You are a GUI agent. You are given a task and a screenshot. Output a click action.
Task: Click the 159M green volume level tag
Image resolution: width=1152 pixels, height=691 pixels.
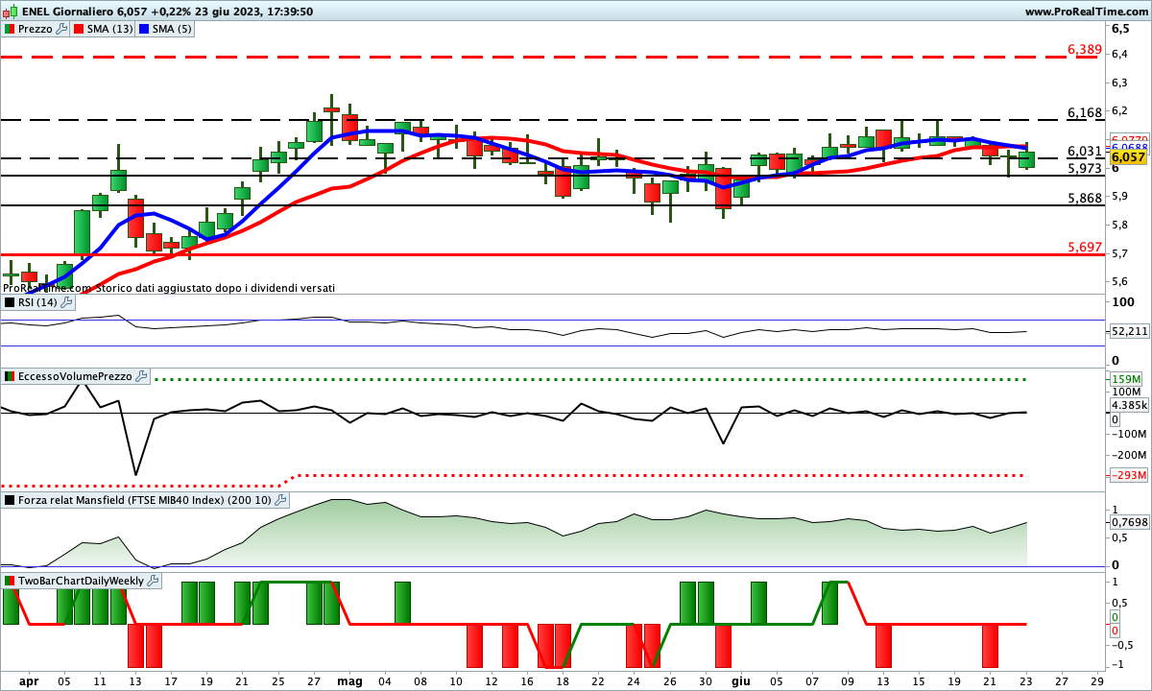(1126, 379)
